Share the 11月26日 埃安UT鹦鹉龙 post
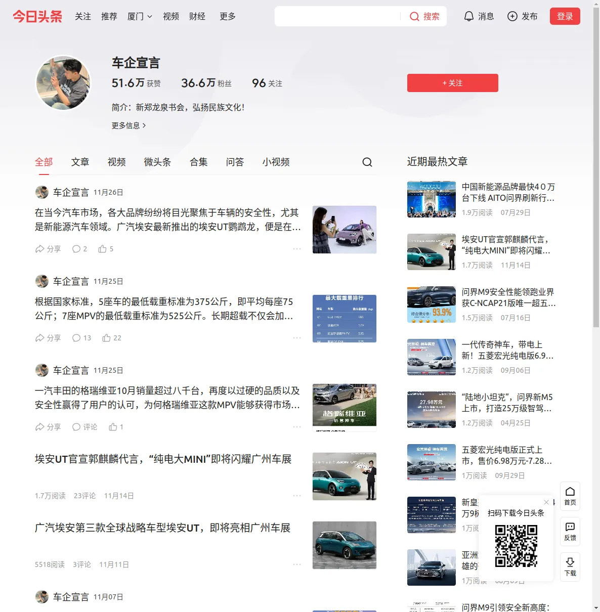This screenshot has width=600, height=612. click(48, 249)
